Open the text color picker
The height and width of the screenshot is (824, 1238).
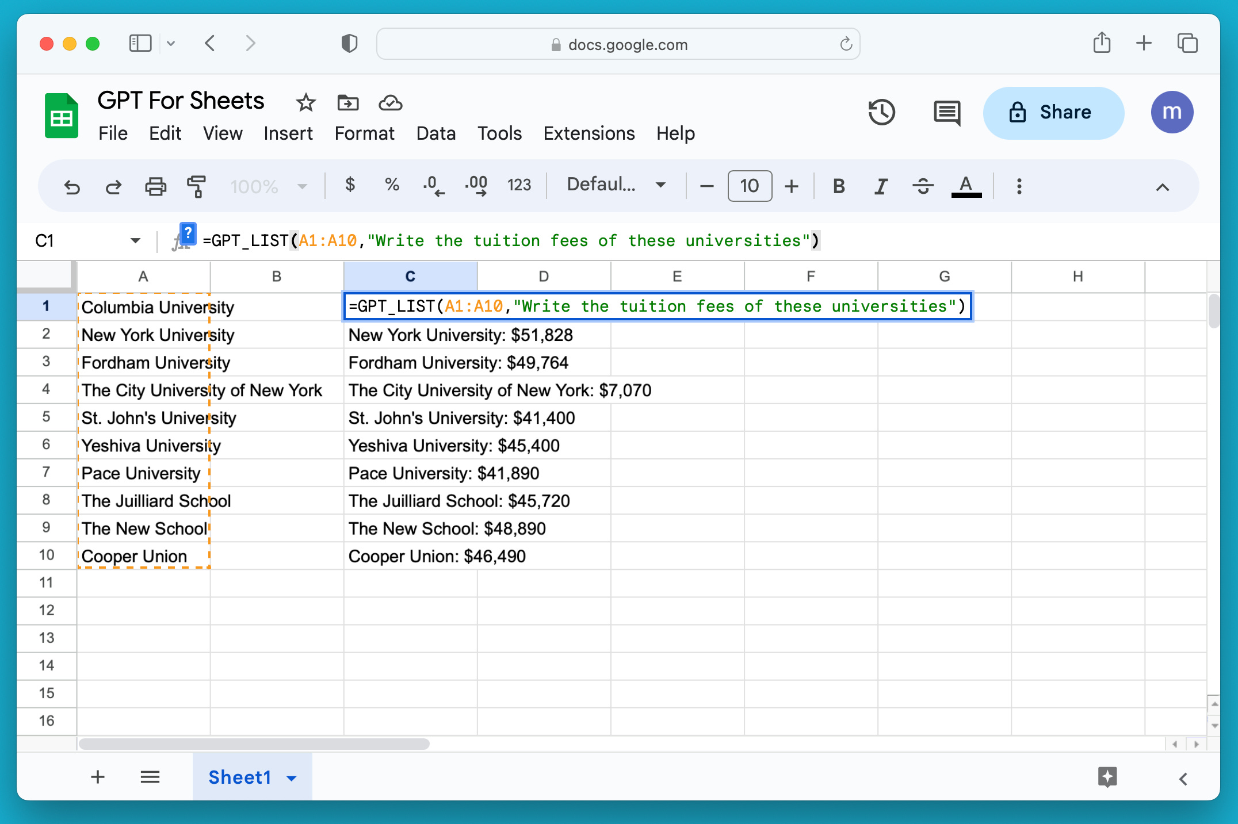click(966, 185)
